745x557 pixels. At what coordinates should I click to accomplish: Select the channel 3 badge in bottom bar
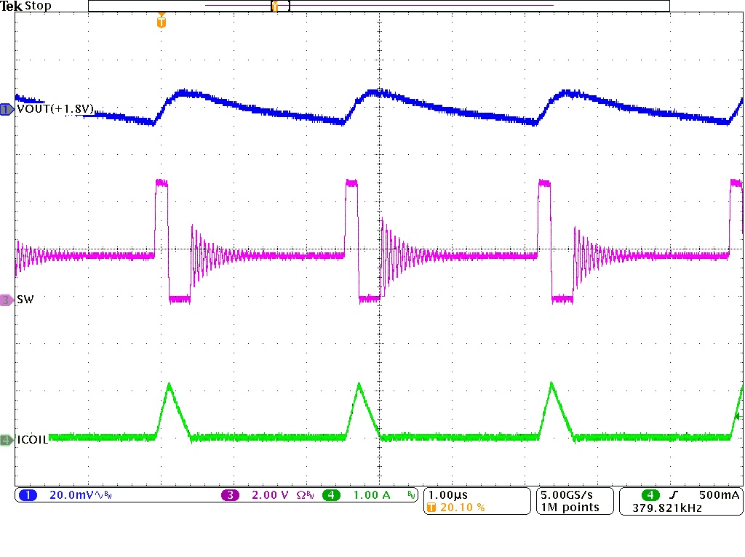click(231, 494)
